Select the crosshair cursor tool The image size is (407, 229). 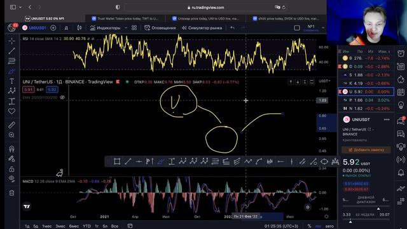point(11,41)
